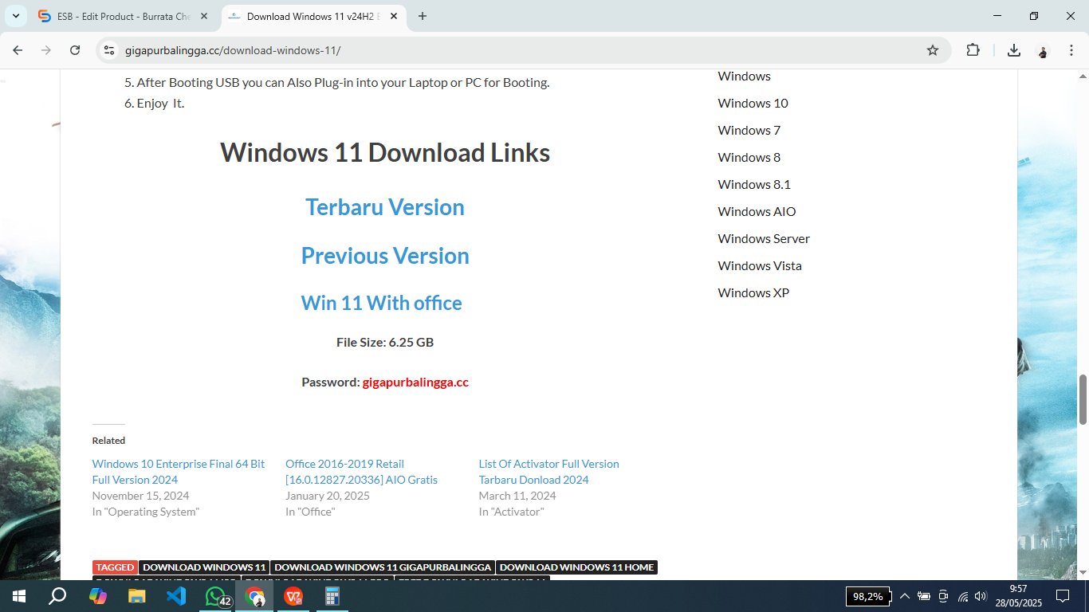Reload the current page
1089x612 pixels.
(x=75, y=50)
